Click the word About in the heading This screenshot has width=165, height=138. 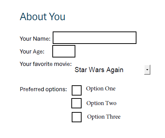click(x=33, y=16)
